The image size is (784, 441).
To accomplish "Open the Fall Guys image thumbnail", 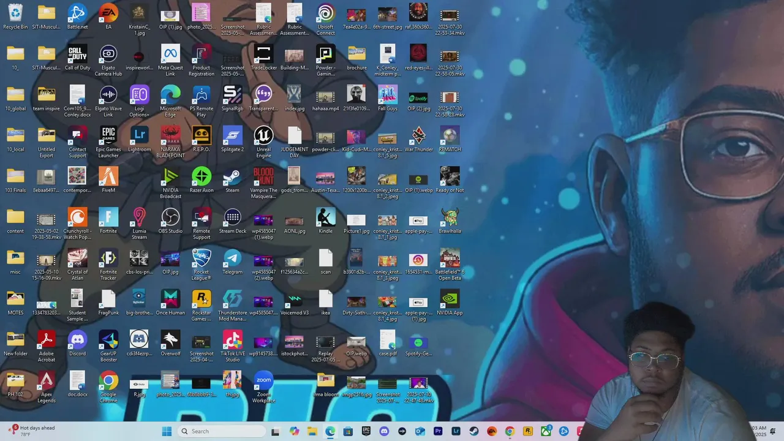I will tap(387, 98).
